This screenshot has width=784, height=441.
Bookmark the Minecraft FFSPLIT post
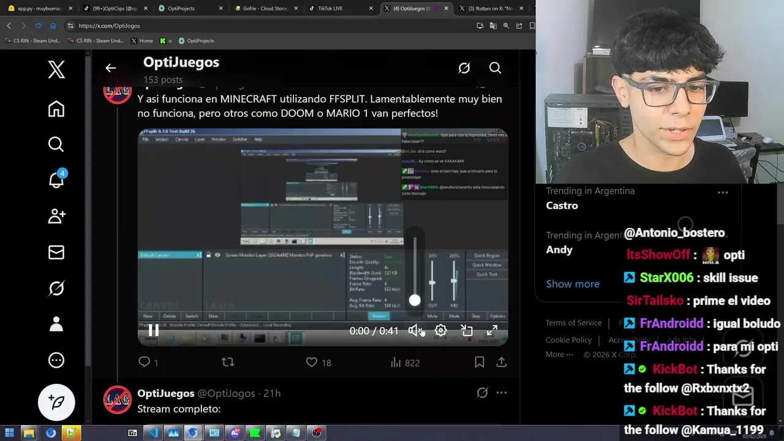click(480, 362)
